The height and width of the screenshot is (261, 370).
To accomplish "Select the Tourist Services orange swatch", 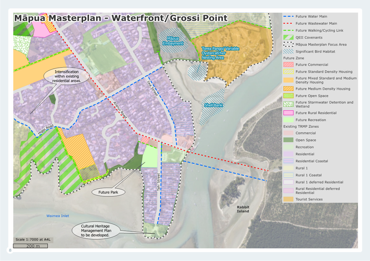I will (x=288, y=199).
